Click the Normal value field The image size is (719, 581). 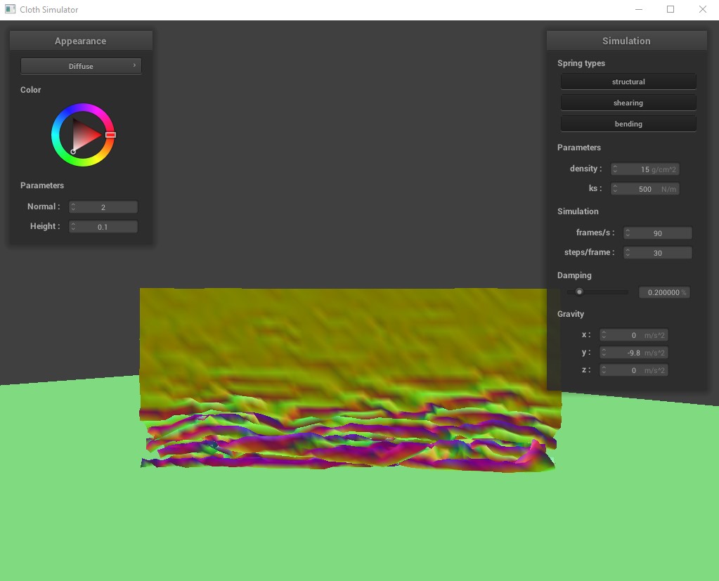[x=103, y=207]
